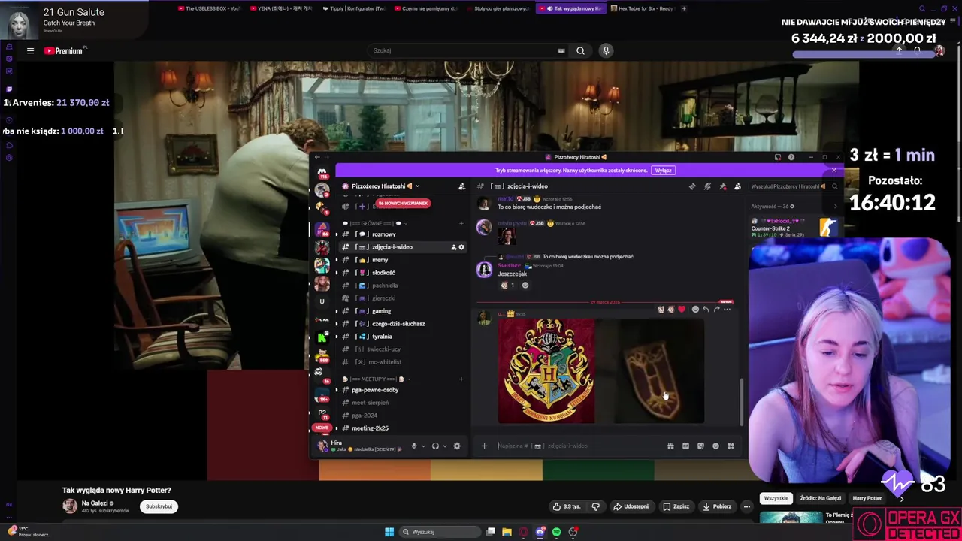
Task: Open Discord user settings gear
Action: click(457, 446)
